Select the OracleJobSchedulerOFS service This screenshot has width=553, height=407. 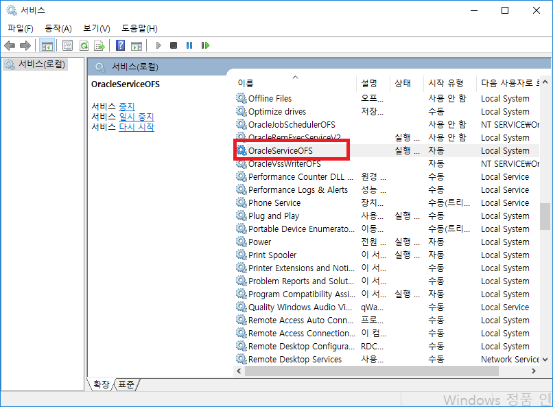coord(387,124)
